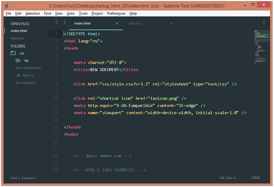Open the Find menu
Image resolution: width=274 pixels, height=187 pixels.
click(x=47, y=13)
